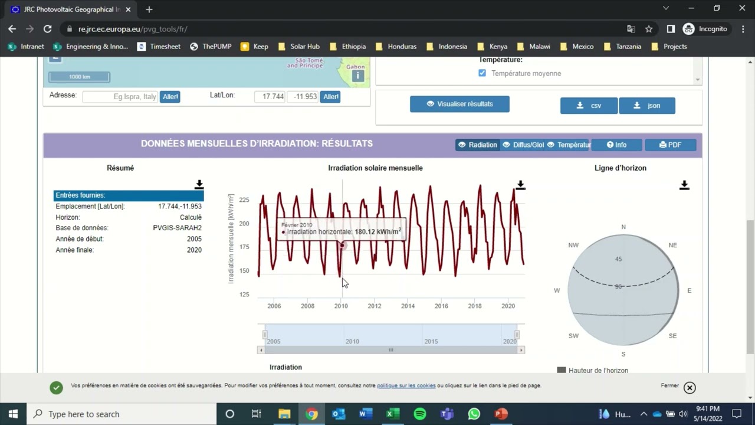Click the longitude field showing -11.953
The image size is (755, 425).
(303, 97)
